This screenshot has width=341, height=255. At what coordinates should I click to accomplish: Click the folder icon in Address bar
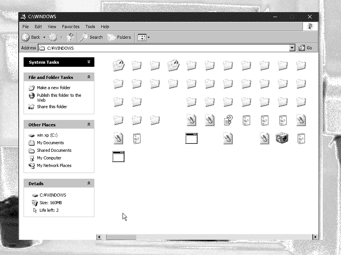(42, 48)
